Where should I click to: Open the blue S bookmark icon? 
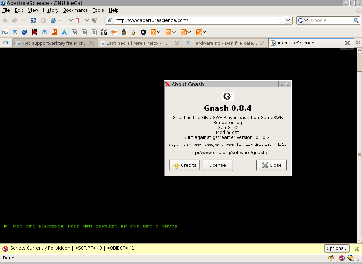click(x=24, y=32)
